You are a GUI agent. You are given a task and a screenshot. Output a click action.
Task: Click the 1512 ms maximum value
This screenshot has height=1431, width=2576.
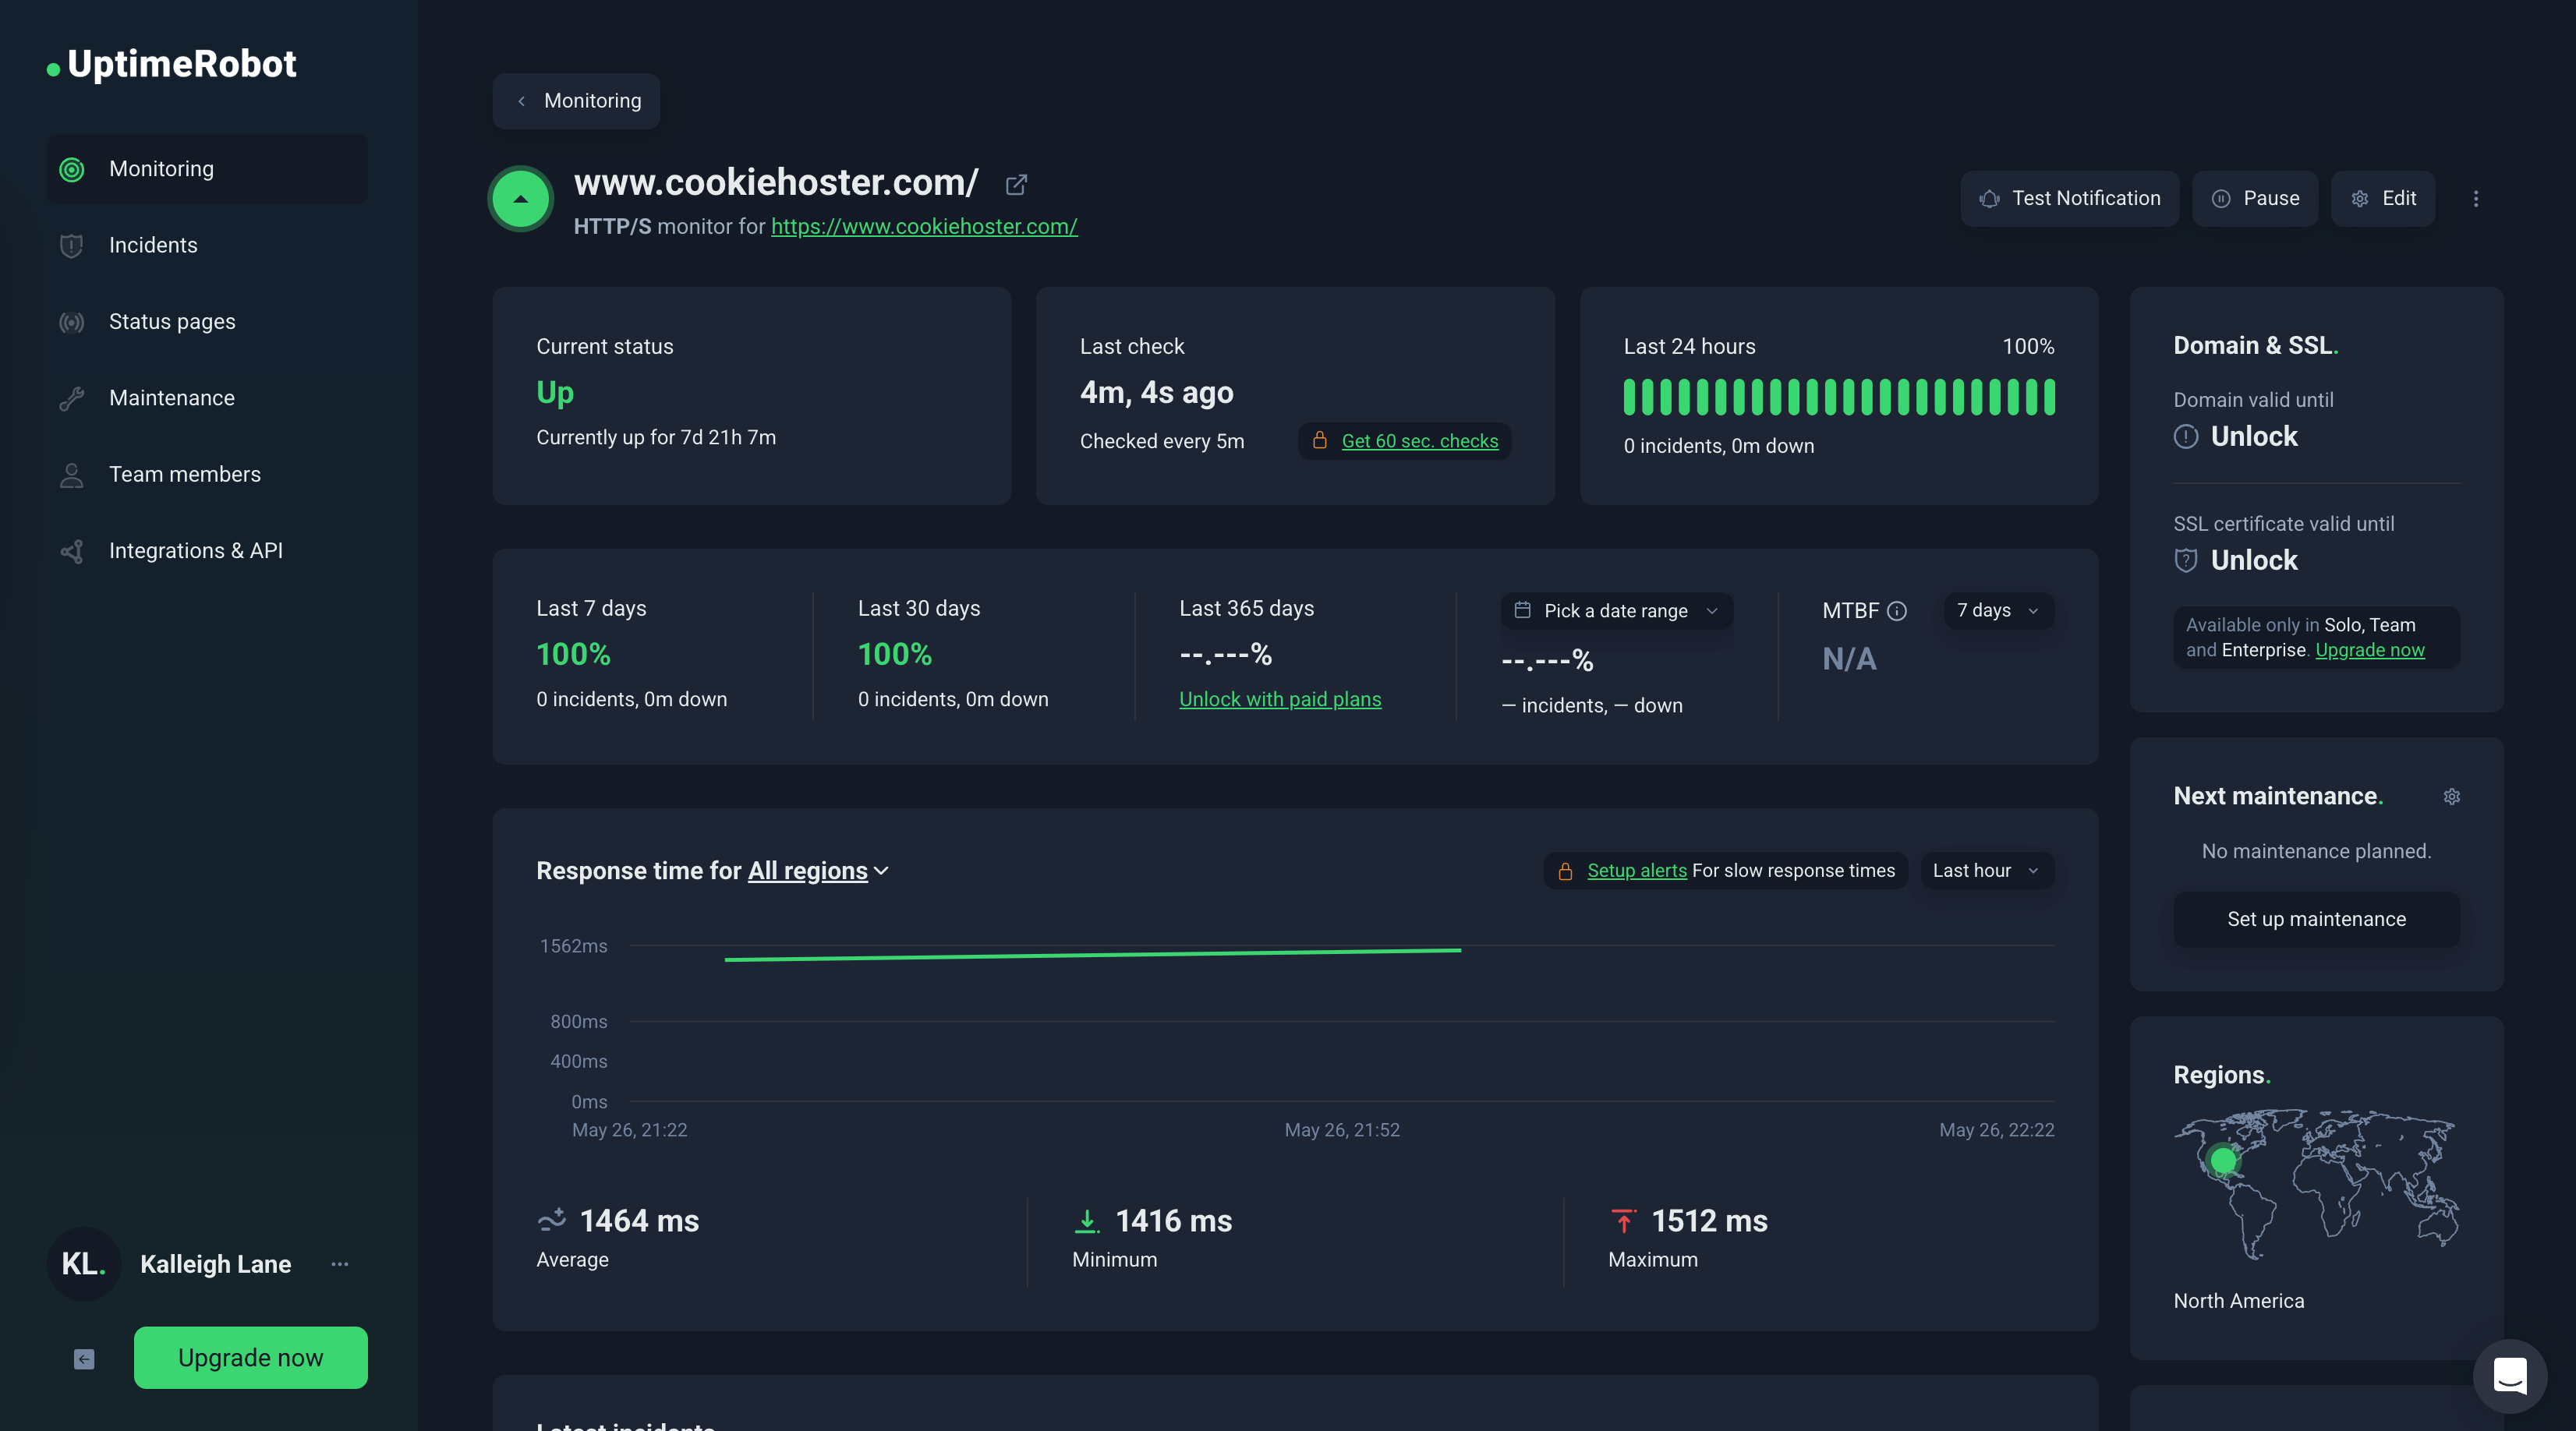tap(1709, 1221)
